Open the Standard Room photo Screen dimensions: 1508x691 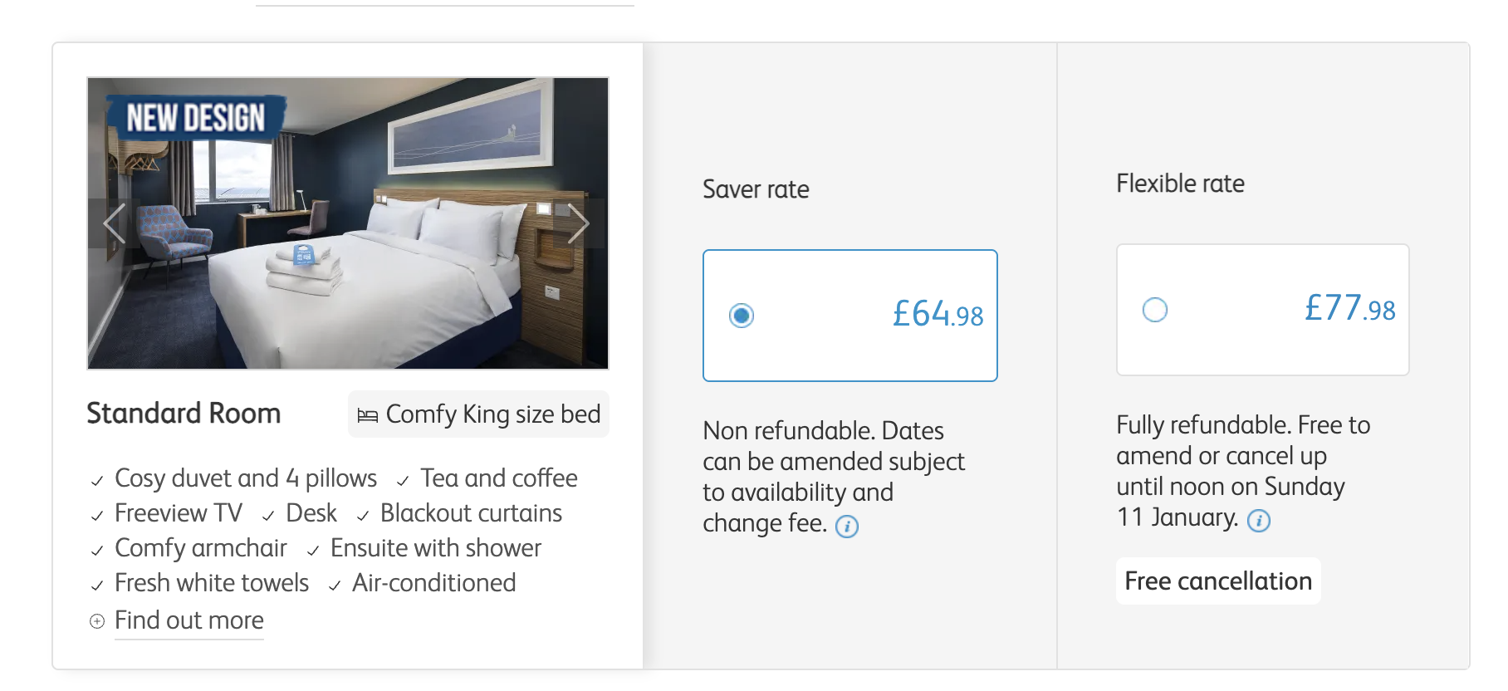click(x=348, y=249)
